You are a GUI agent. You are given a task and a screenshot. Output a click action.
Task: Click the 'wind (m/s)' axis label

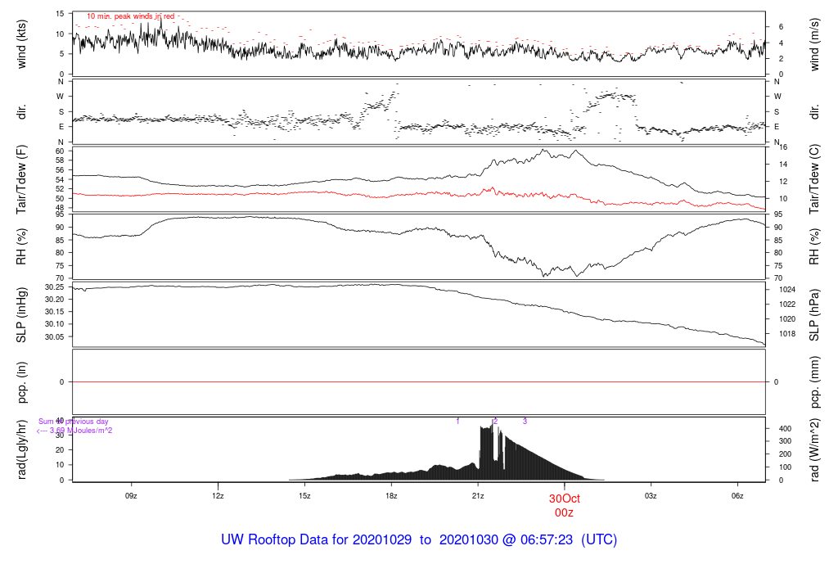814,44
